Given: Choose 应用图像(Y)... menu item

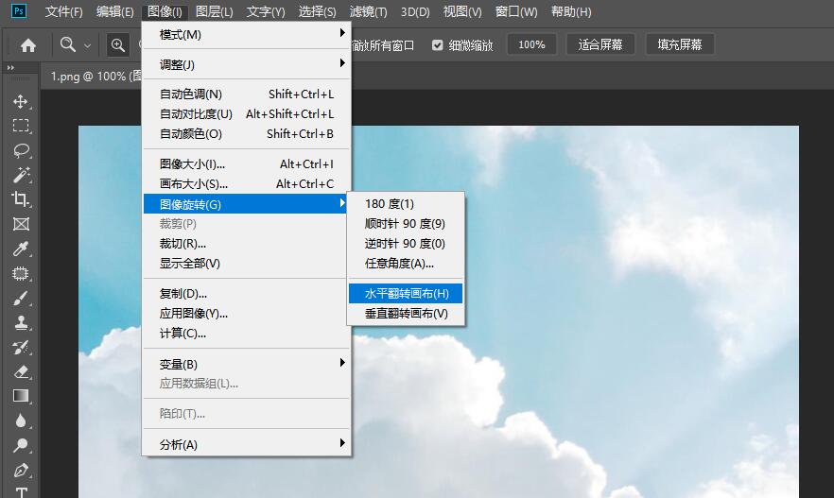Looking at the screenshot, I should coord(247,313).
